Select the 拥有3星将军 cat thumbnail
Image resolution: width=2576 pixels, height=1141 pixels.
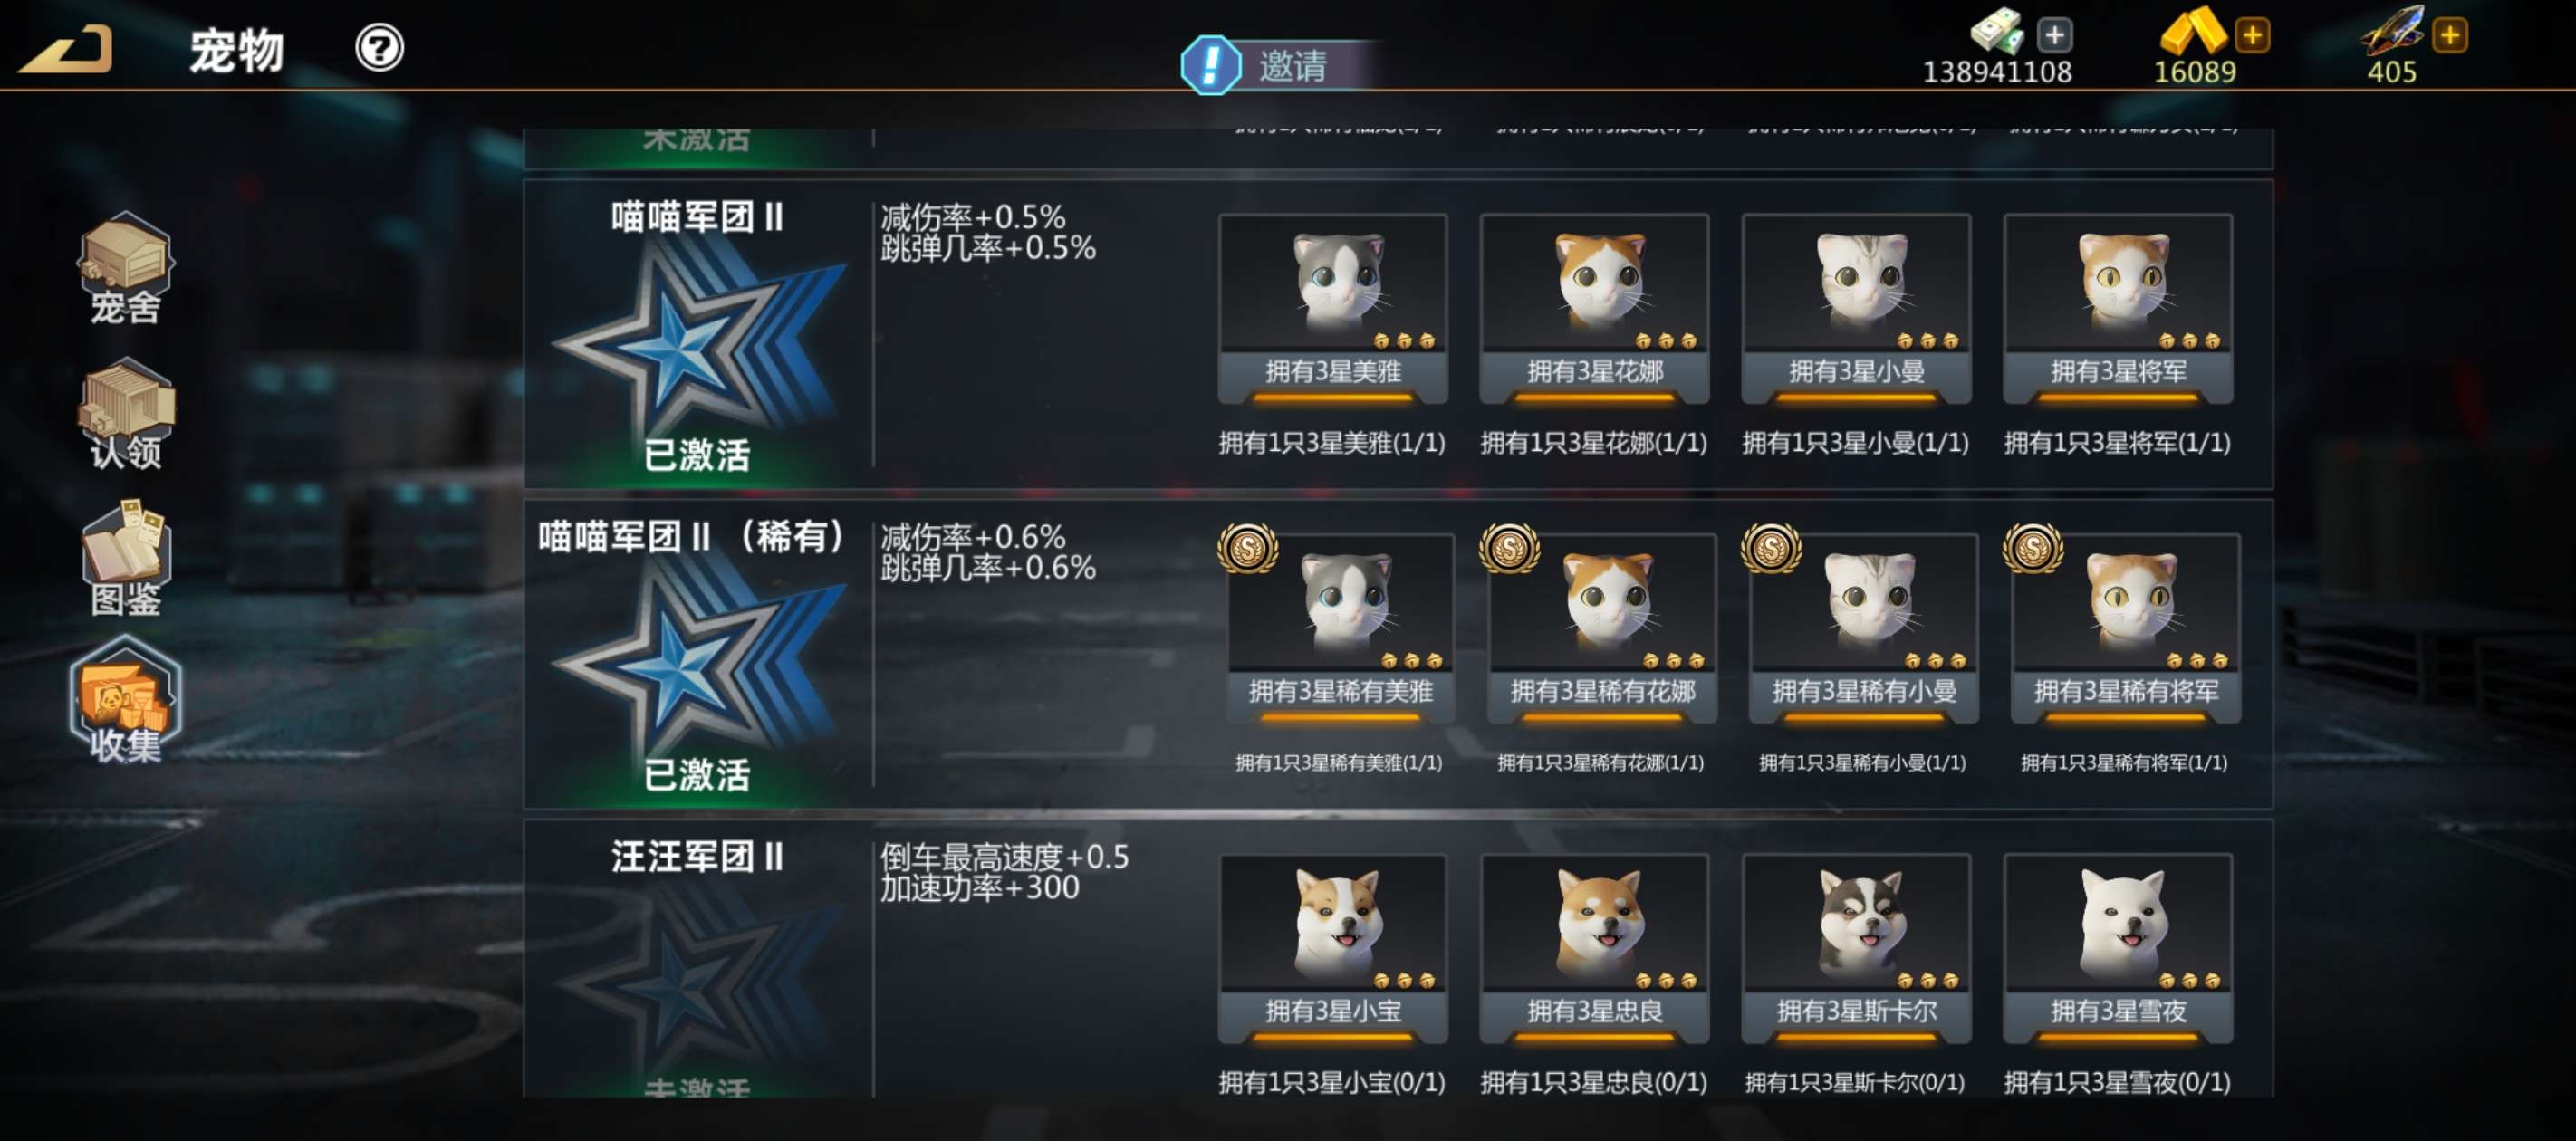[x=2118, y=308]
